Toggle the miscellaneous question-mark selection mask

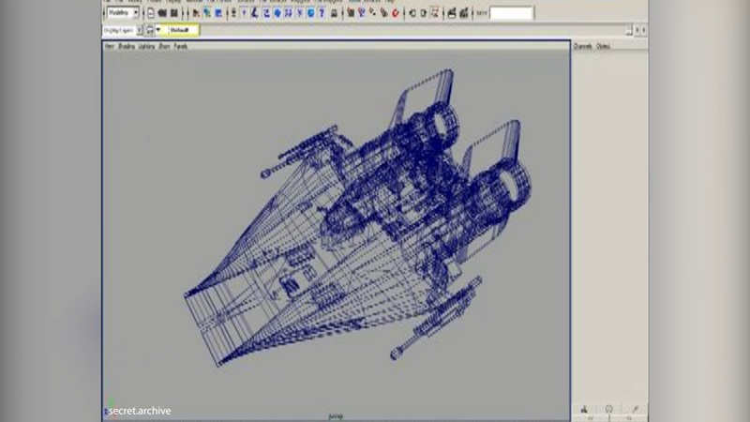(x=322, y=13)
